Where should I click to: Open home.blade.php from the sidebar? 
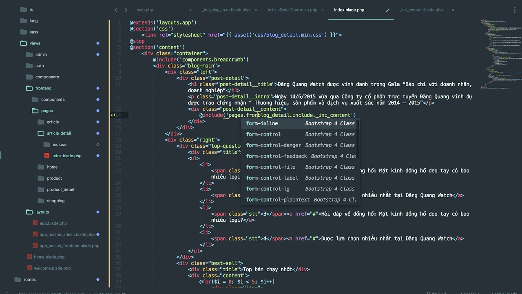click(49, 257)
